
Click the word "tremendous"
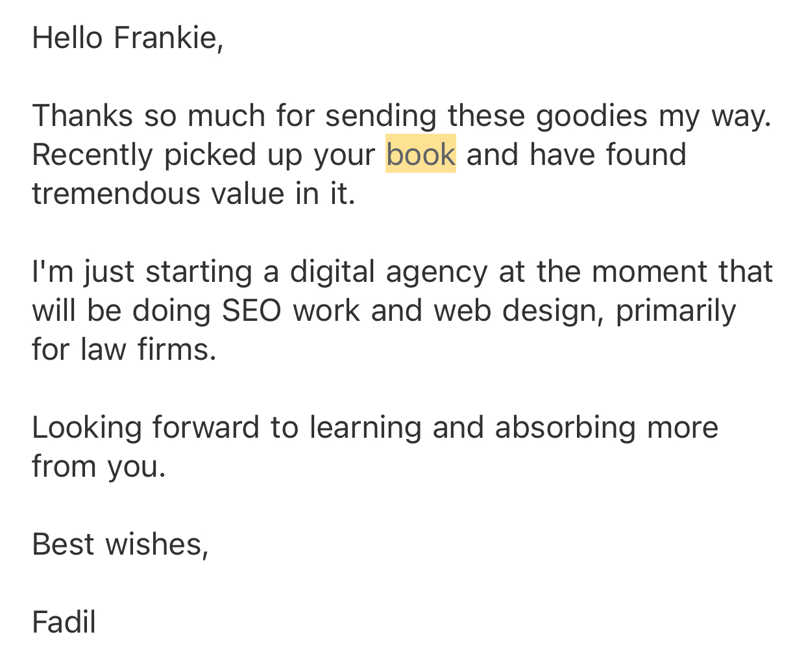coord(116,194)
